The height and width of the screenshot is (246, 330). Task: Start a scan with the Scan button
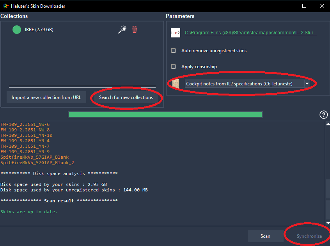click(265, 236)
